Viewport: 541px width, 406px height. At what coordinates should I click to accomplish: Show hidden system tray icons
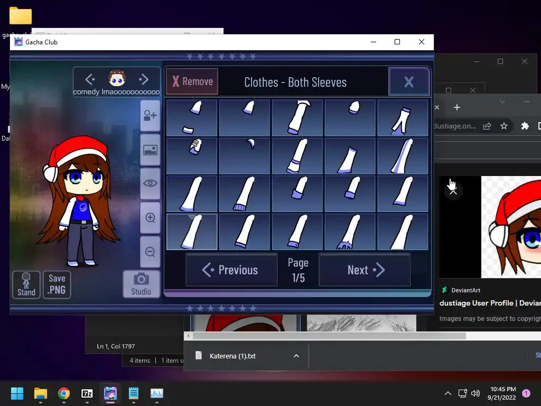pyautogui.click(x=448, y=393)
